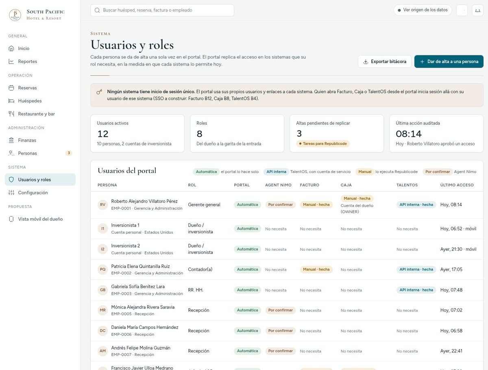Open Vista móvil del dueño
Image resolution: width=488 pixels, height=370 pixels.
40,219
